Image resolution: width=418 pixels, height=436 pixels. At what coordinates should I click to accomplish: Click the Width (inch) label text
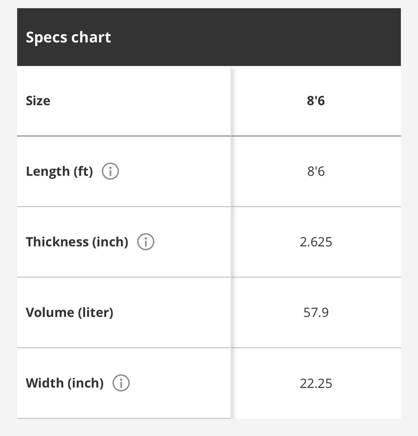64,383
